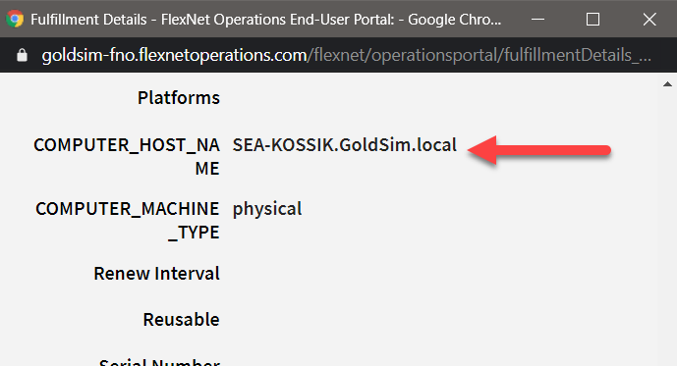
Task: Click the COMPUTER_MACHINE_TYPE label
Action: pyautogui.click(x=128, y=221)
